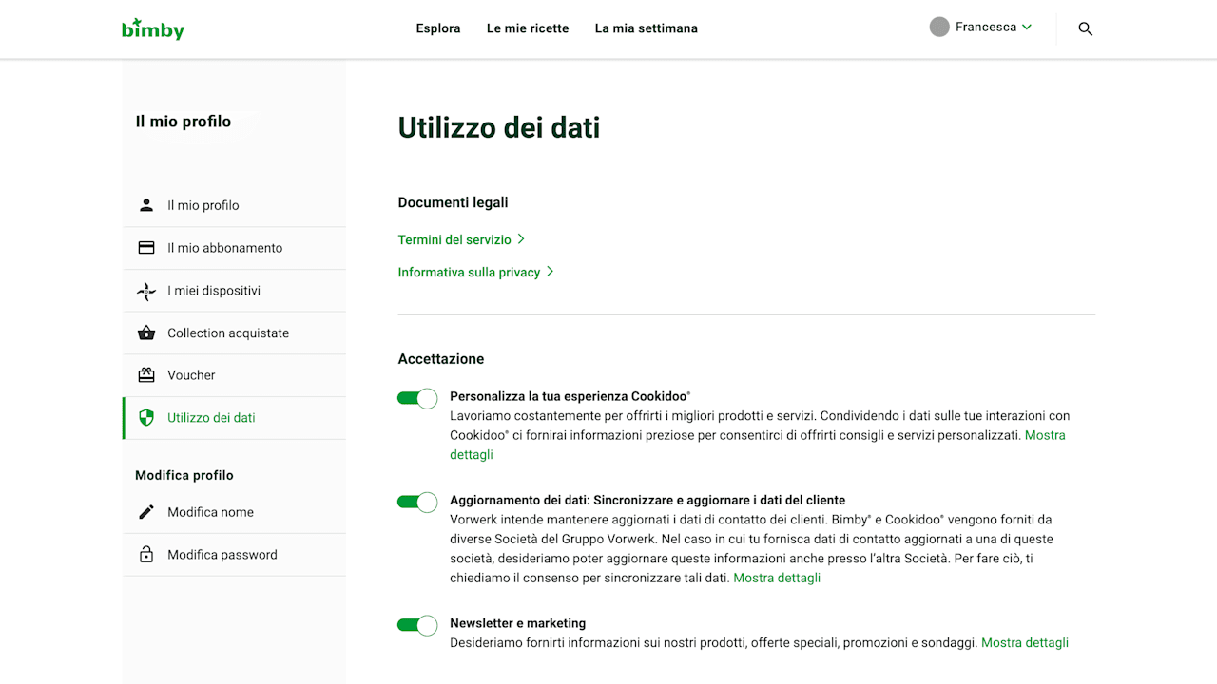
Task: Show details for Newsletter e marketing
Action: coord(1025,643)
